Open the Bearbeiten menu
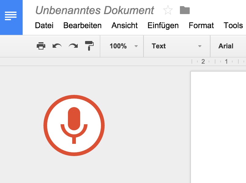 tap(82, 25)
